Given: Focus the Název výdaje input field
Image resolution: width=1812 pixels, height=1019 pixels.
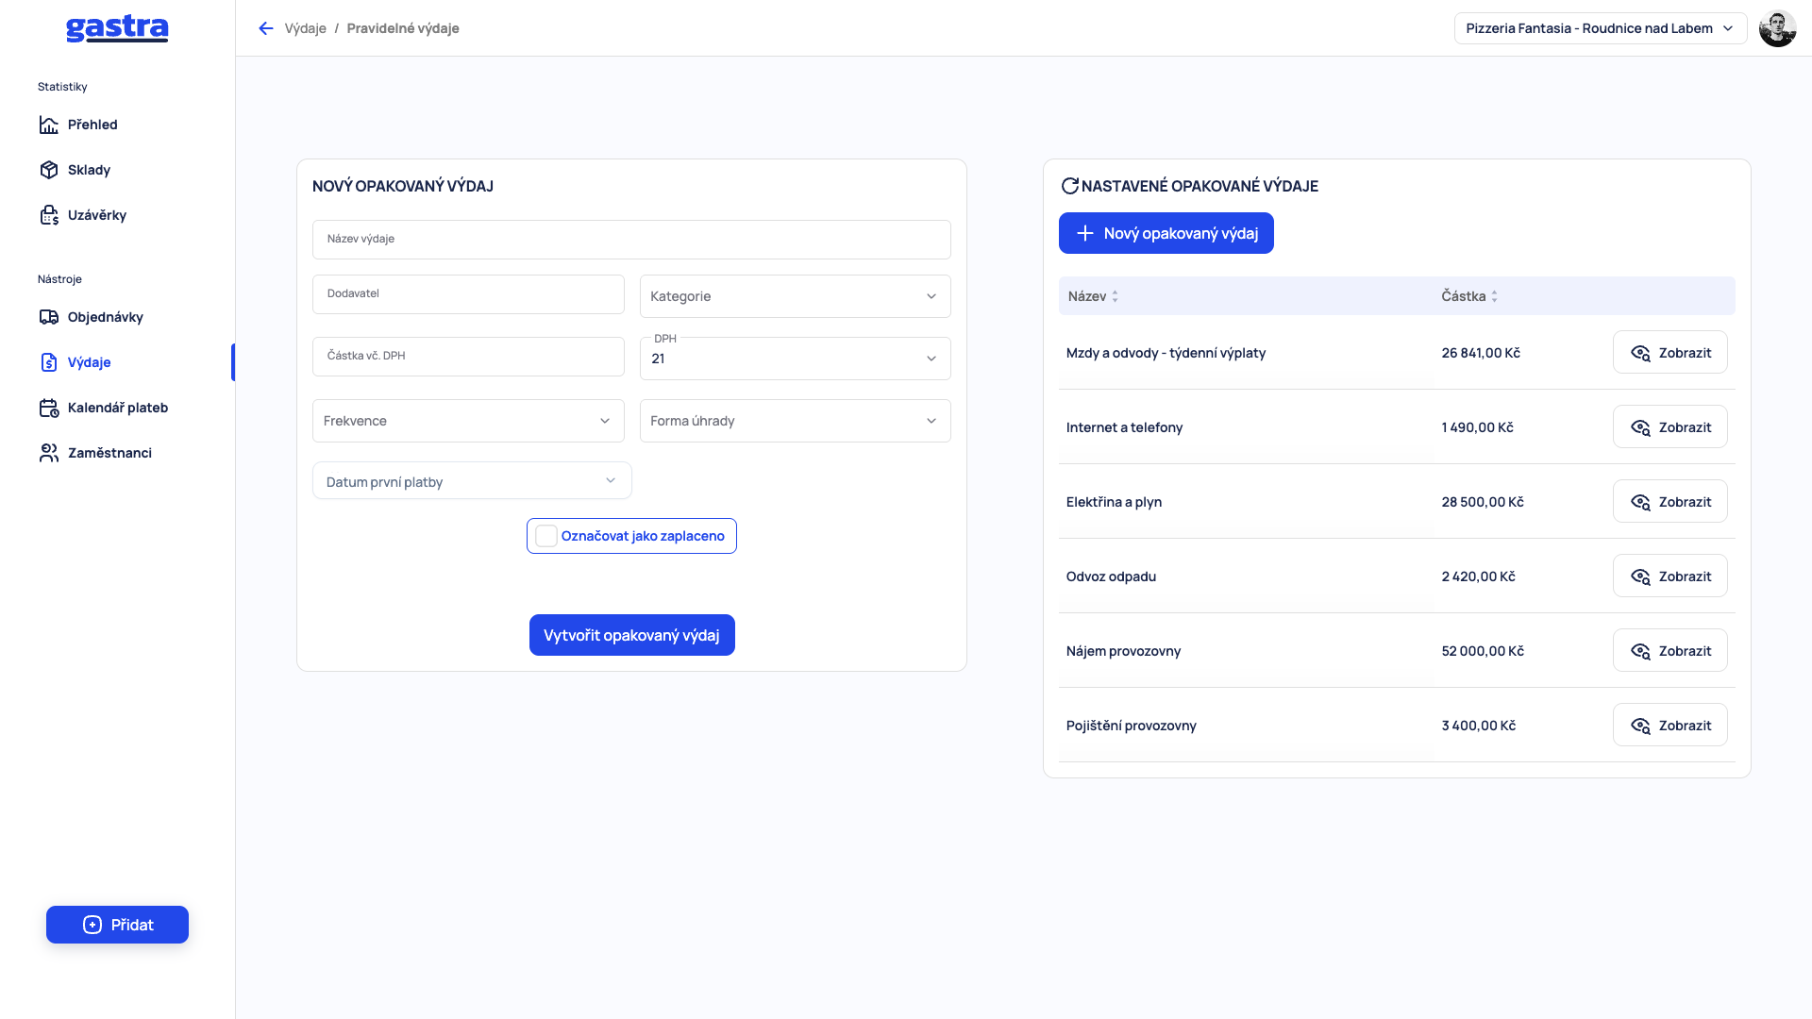Looking at the screenshot, I should [x=631, y=240].
